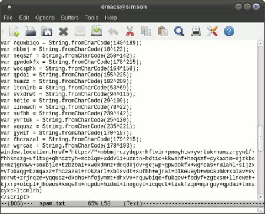Copy selection with the duplicate pages icon

tap(146, 31)
